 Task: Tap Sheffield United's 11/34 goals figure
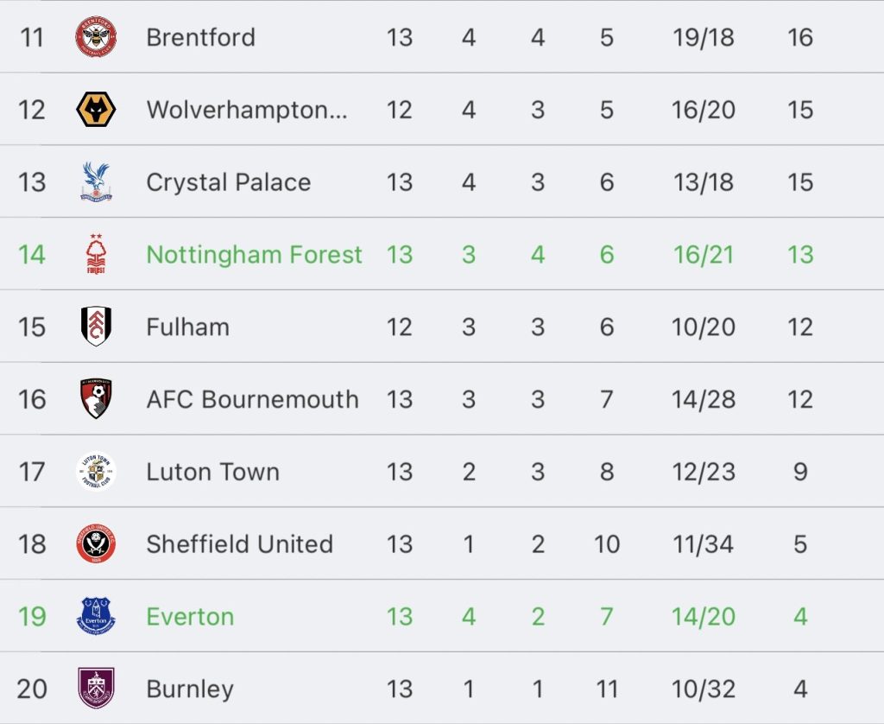tap(703, 544)
